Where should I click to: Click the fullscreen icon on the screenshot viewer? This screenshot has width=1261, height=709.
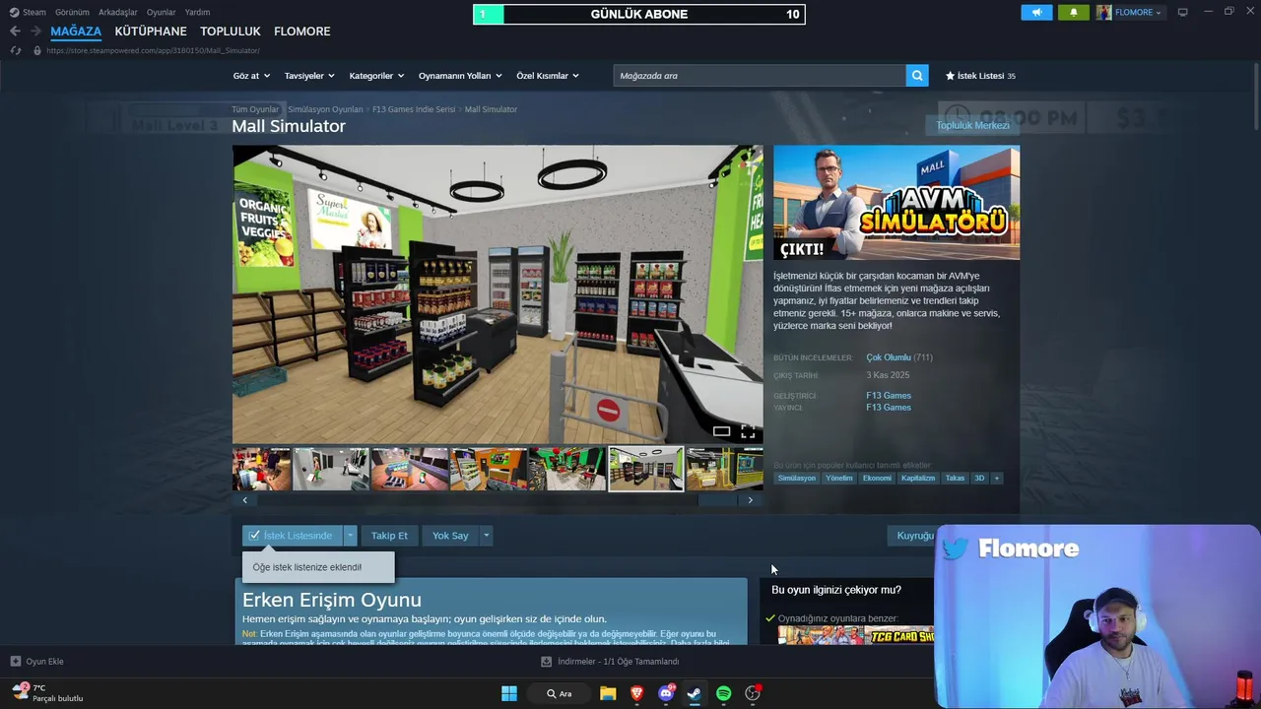(748, 432)
